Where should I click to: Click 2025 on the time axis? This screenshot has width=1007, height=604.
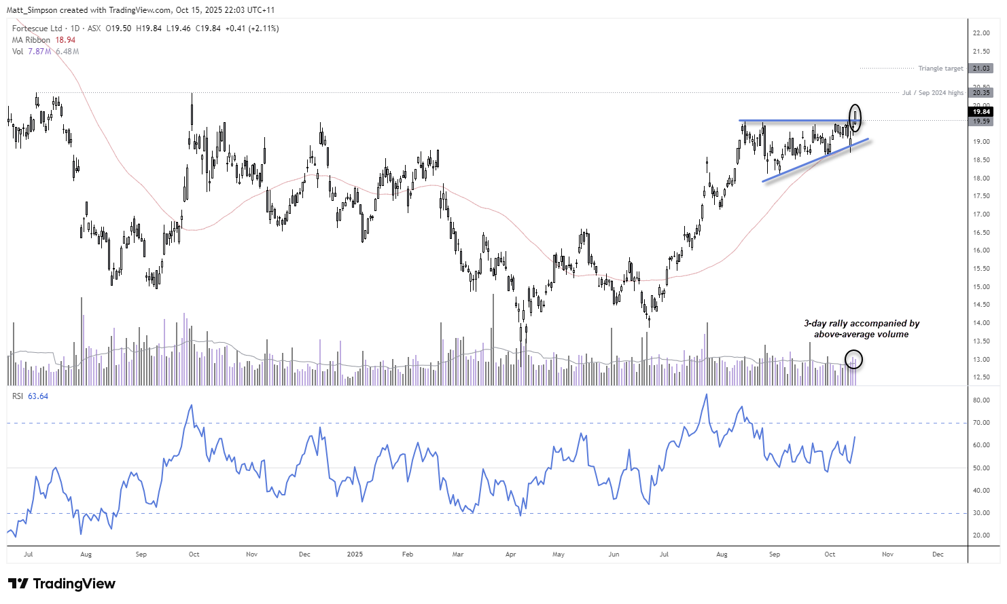354,554
